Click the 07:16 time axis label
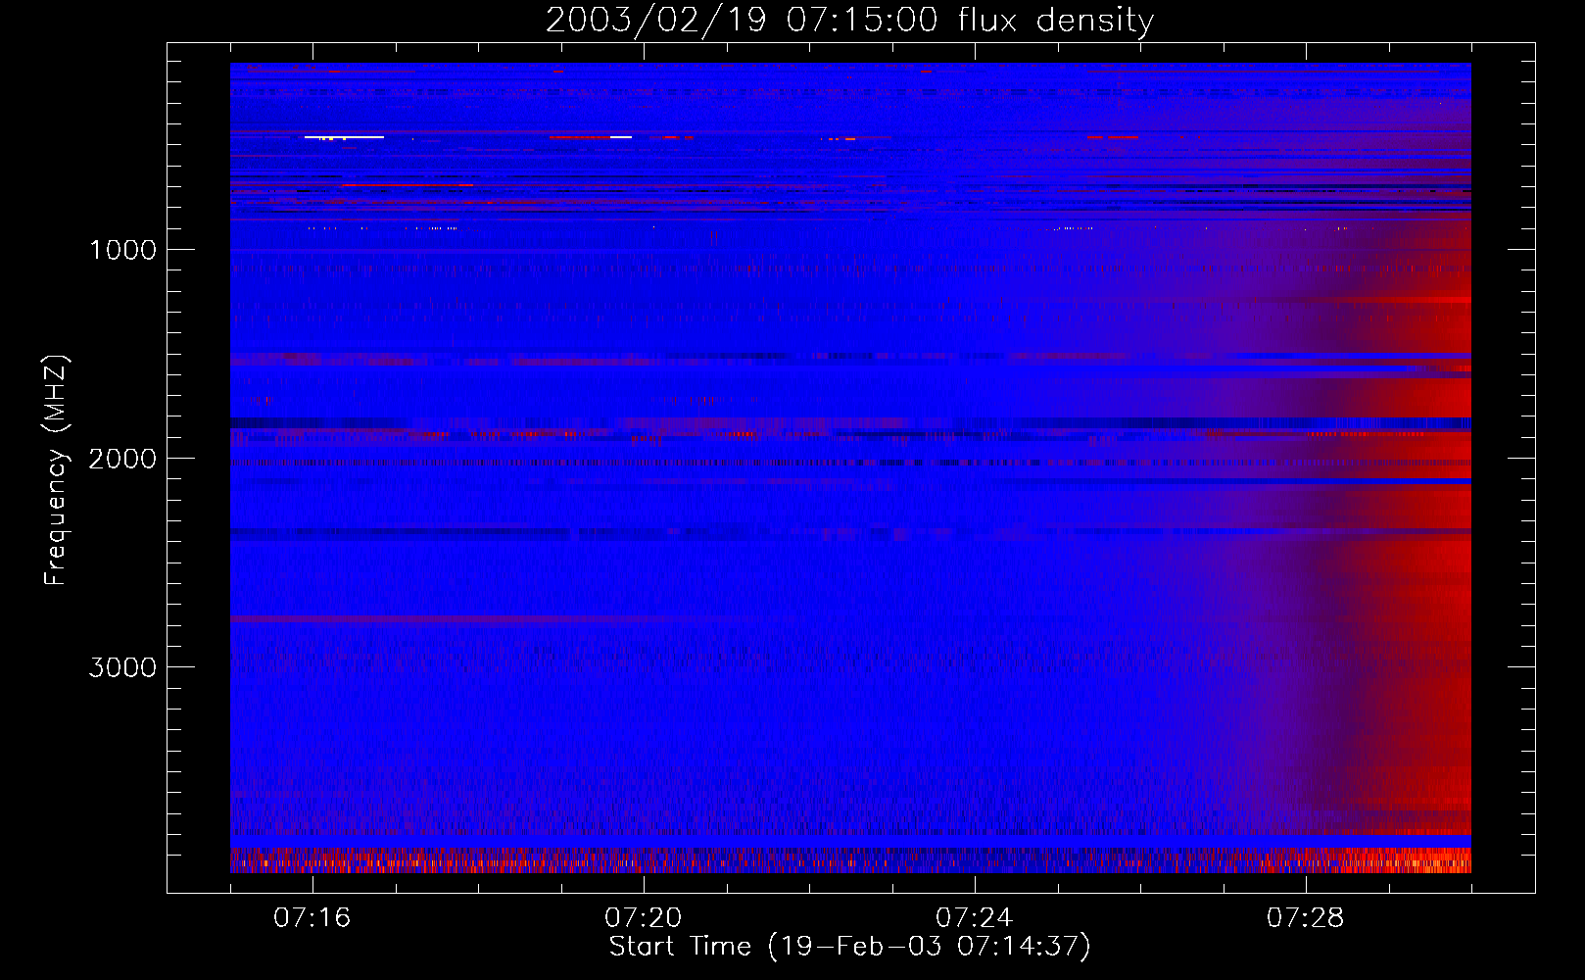Image resolution: width=1585 pixels, height=980 pixels. point(312,918)
